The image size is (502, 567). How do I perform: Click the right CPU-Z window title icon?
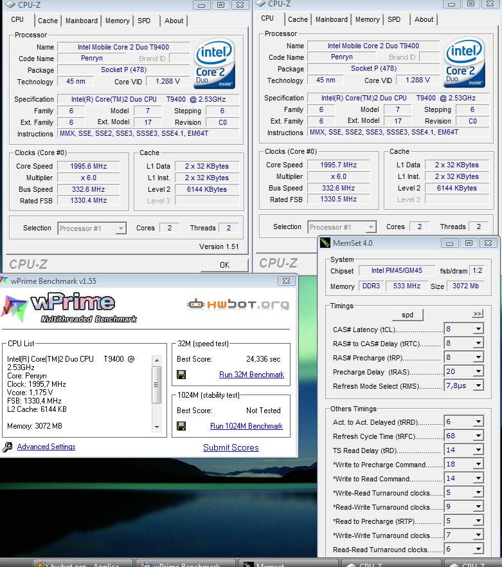click(x=260, y=4)
